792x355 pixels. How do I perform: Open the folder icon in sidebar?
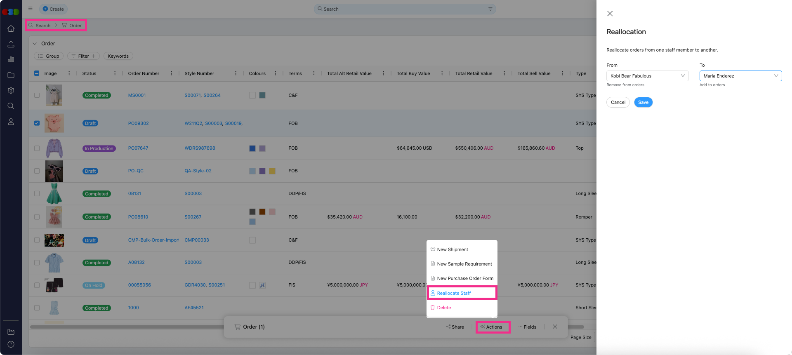click(x=11, y=75)
